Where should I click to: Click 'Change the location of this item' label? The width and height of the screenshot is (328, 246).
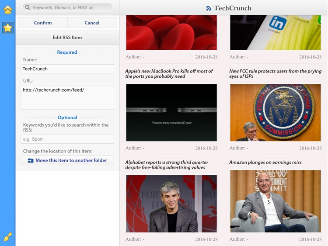tap(58, 151)
